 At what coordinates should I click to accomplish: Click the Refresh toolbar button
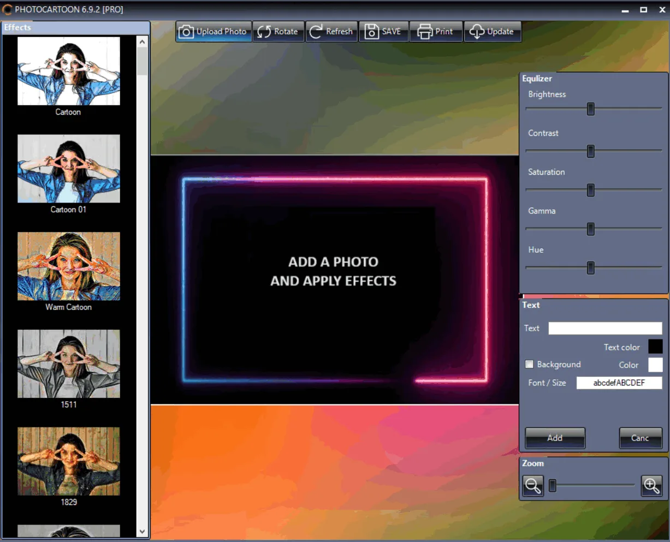tap(331, 32)
